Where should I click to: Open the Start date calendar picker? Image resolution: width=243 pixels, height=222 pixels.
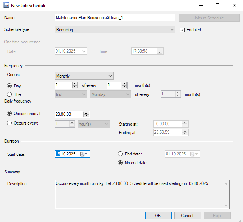tap(84, 154)
